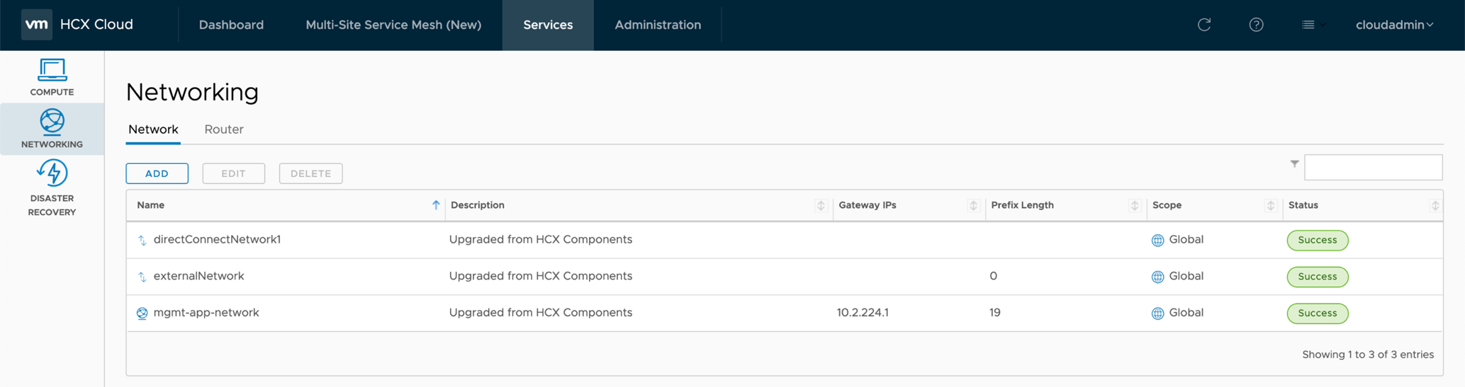Open the list menu dropdown in header
The width and height of the screenshot is (1465, 387).
tap(1313, 25)
